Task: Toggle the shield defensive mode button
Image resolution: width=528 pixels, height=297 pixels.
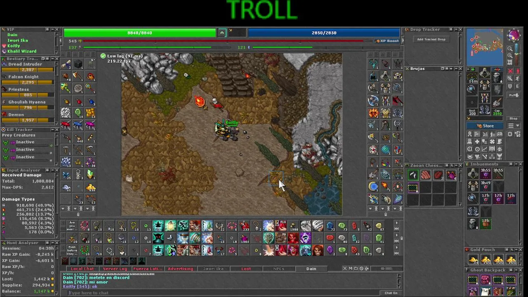Action: pyautogui.click(x=510, y=86)
